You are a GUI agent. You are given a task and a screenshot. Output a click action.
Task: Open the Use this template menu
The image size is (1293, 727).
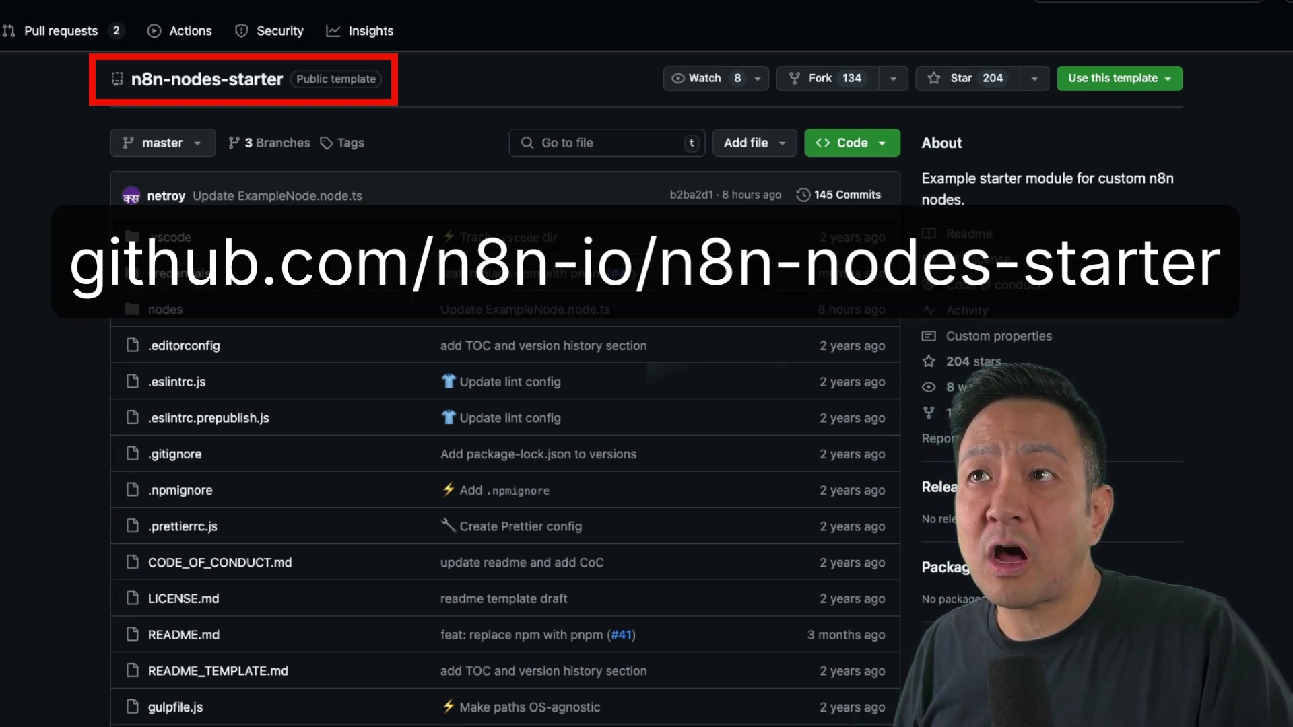pos(1119,78)
